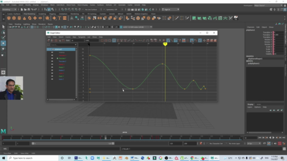
Task: Switch to the Rigging shelf tab
Action: (x=52, y=14)
